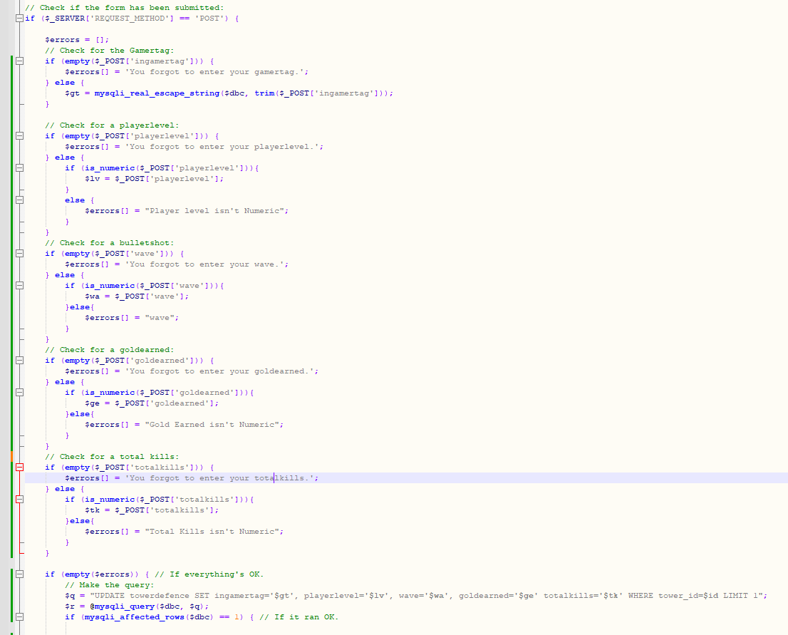Collapse the playerlevel empty-check fold block
This screenshot has width=788, height=635.
19,135
